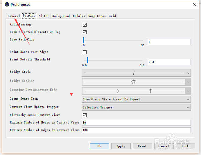Viewport: 201px width, 155px height.
Task: Click the Edge Path Clip value field
Action: pyautogui.click(x=169, y=42)
